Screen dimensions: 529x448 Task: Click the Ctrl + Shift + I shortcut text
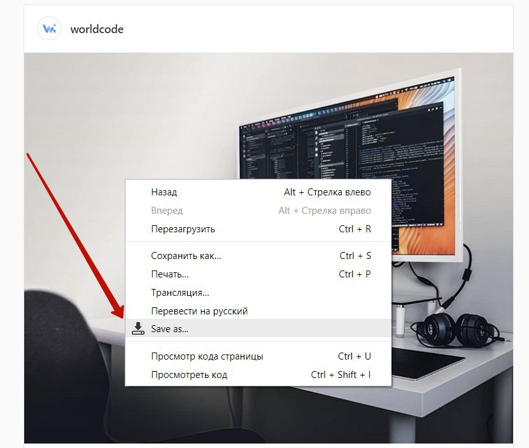(x=341, y=375)
